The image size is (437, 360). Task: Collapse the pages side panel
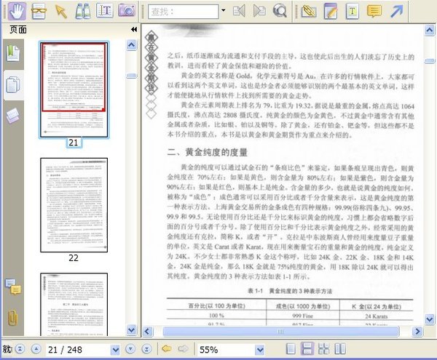click(134, 30)
